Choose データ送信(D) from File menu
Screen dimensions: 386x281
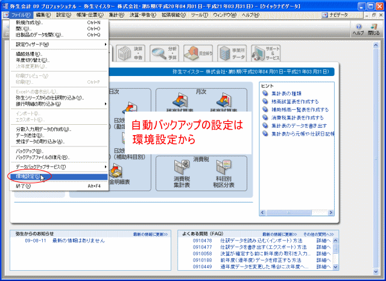pyautogui.click(x=59, y=135)
